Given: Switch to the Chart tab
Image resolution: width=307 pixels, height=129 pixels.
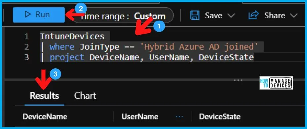Looking at the screenshot, I should tap(85, 96).
